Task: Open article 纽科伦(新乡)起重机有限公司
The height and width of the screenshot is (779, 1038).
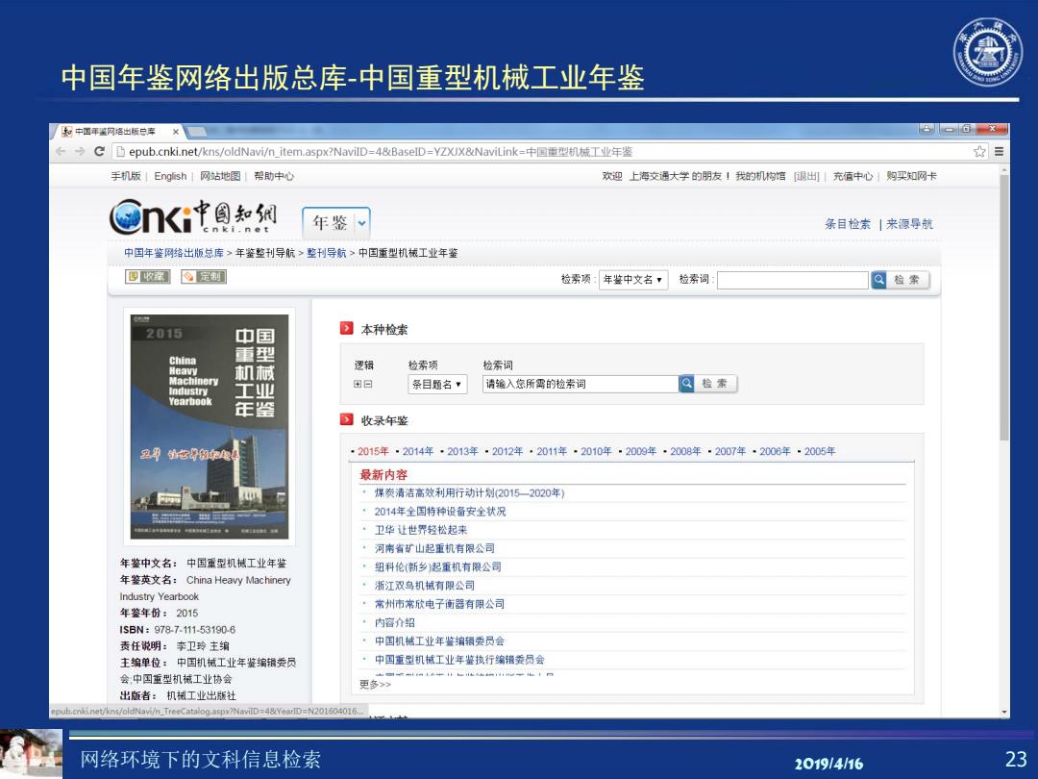Action: click(437, 567)
